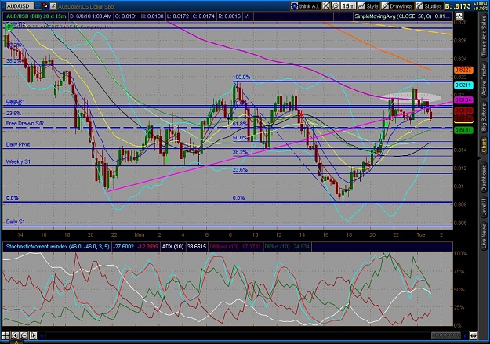Viewport: 490px width, 344px height.
Task: Open the symbol selector dropdown arrow
Action: point(38,6)
